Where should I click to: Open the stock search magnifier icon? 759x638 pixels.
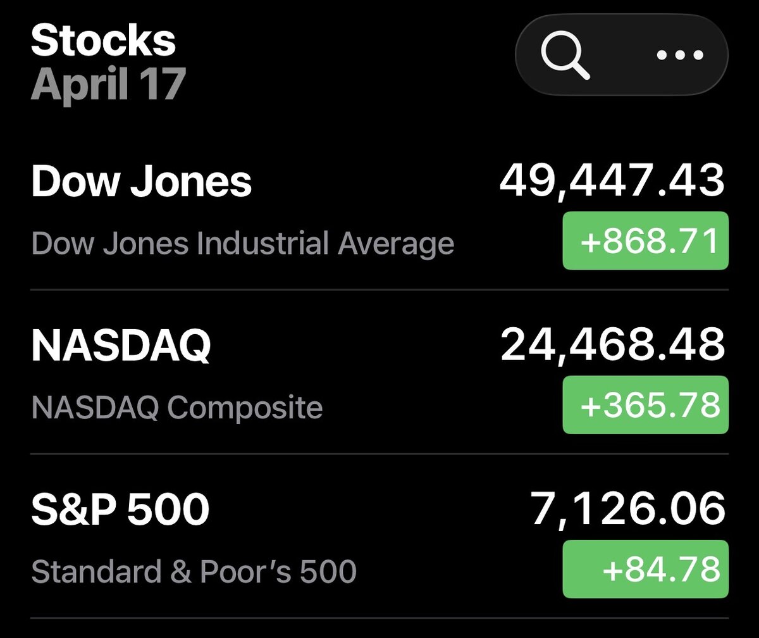pos(565,55)
